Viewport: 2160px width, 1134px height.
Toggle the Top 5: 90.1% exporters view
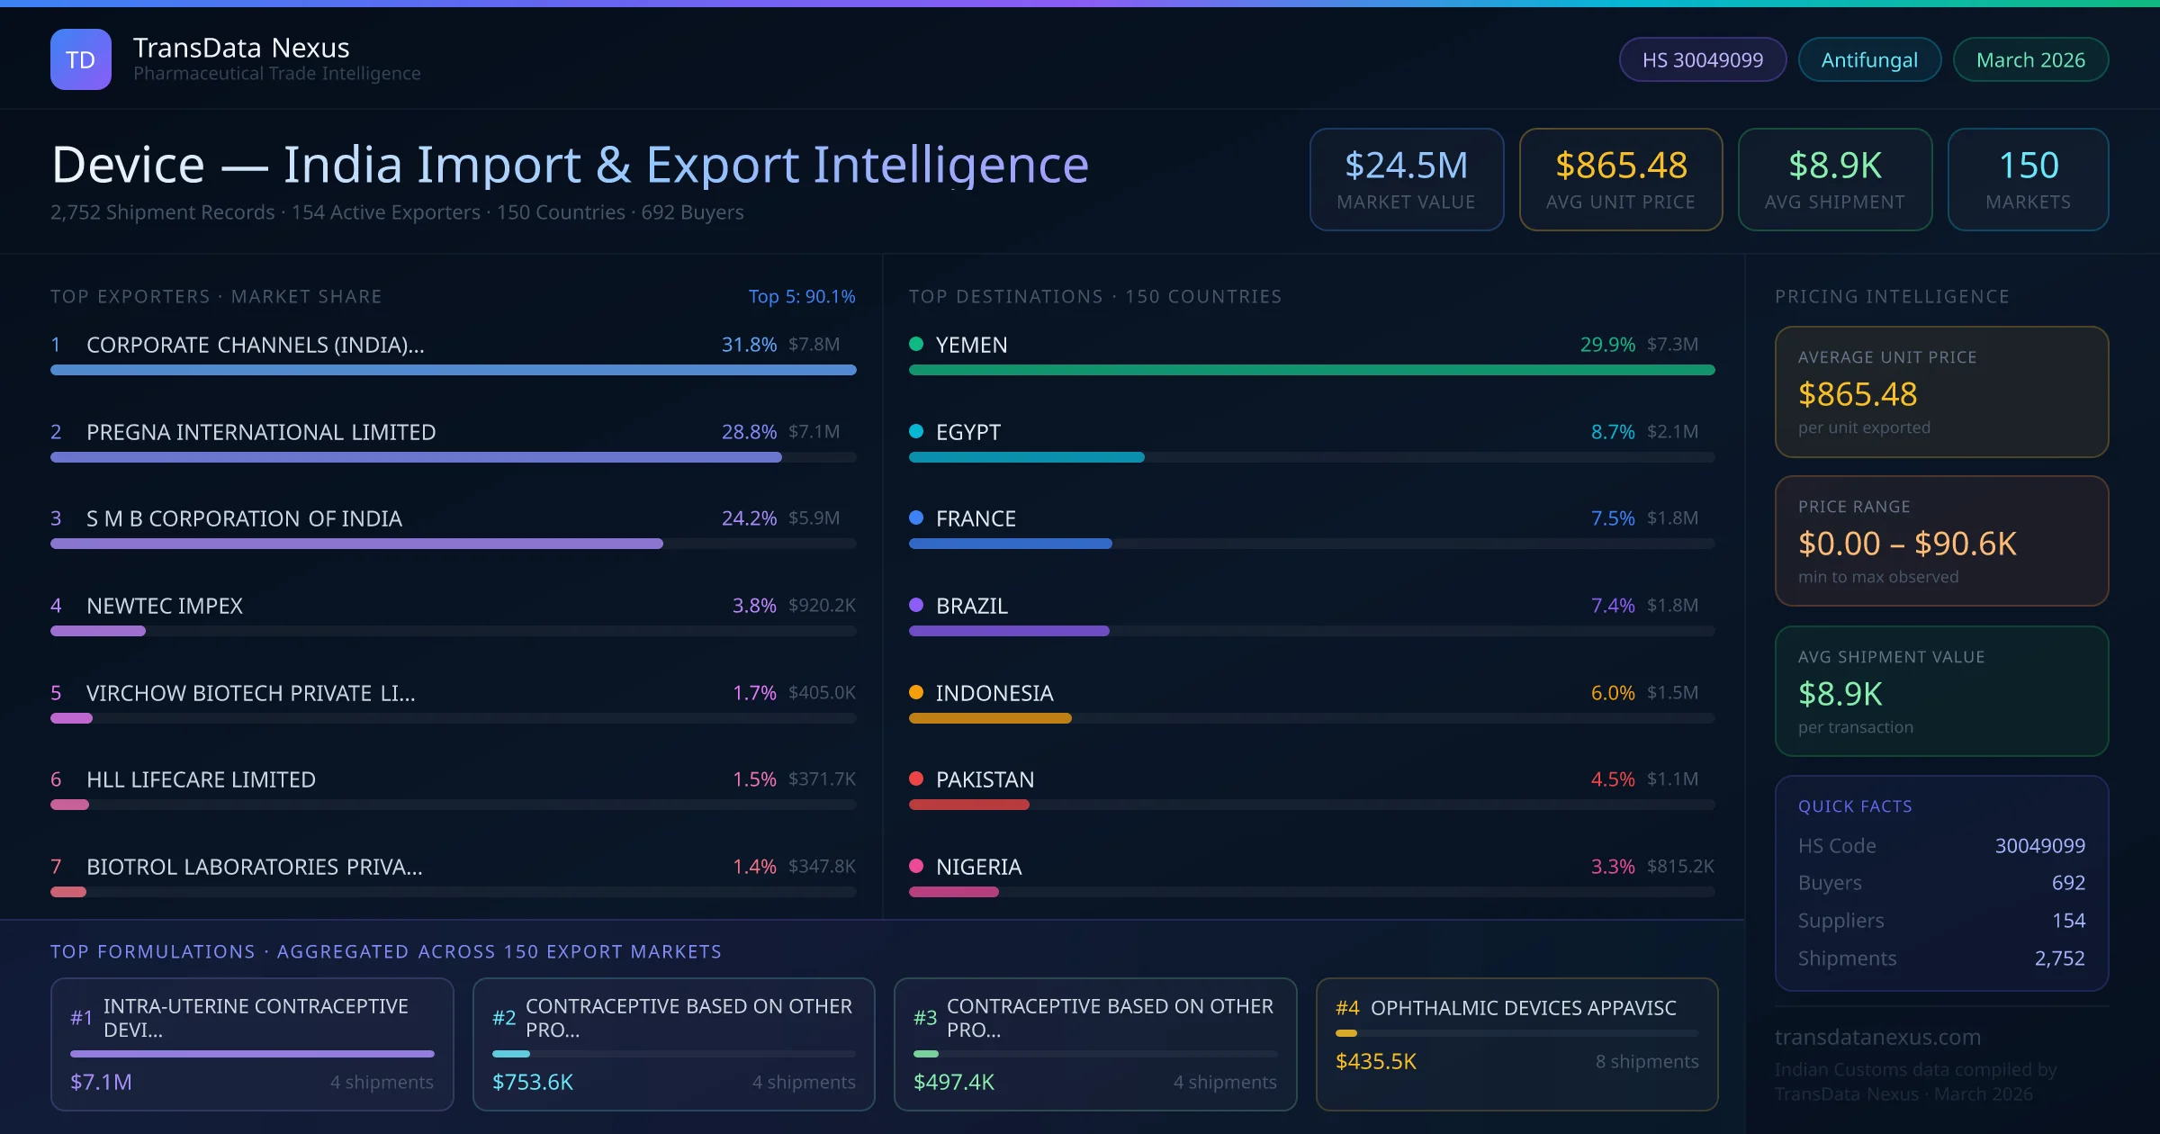802,295
